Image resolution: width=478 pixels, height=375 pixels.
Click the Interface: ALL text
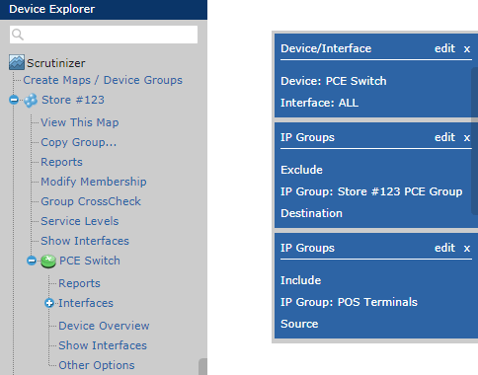pos(319,103)
